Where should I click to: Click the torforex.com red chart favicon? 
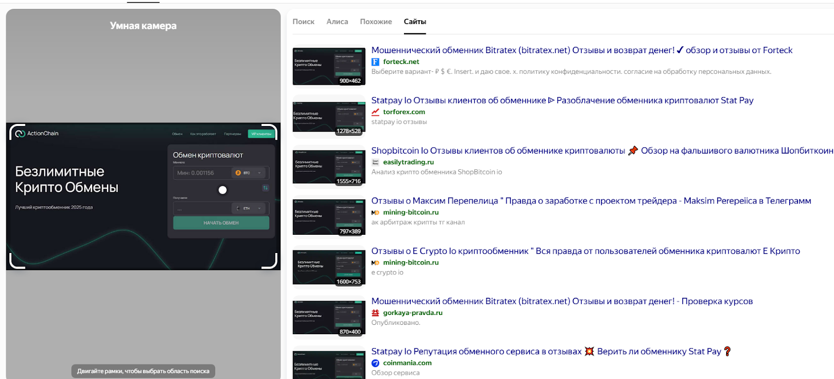point(375,112)
